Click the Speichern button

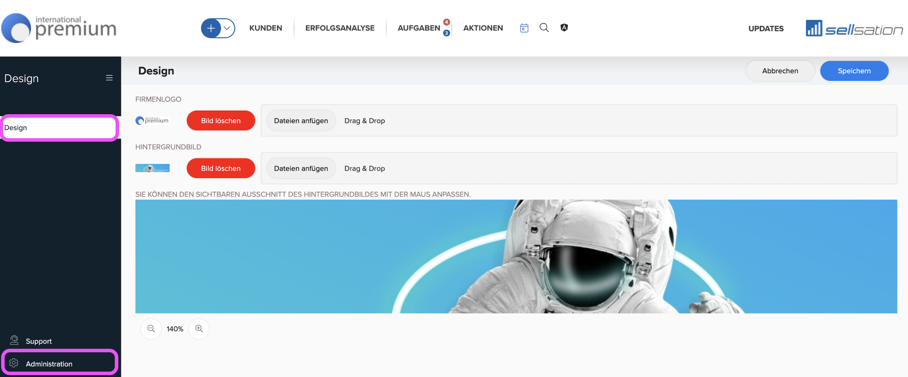(x=854, y=71)
